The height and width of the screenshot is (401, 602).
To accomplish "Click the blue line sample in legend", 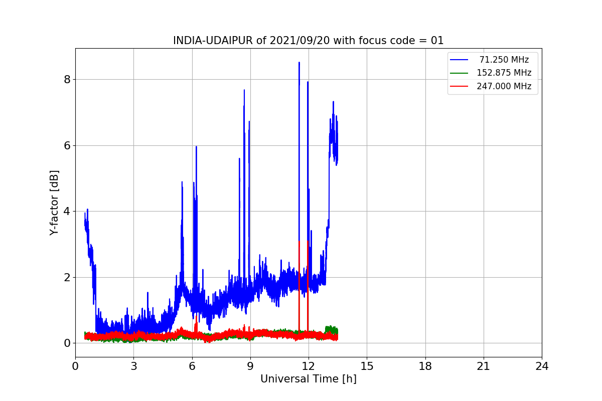I will (459, 60).
